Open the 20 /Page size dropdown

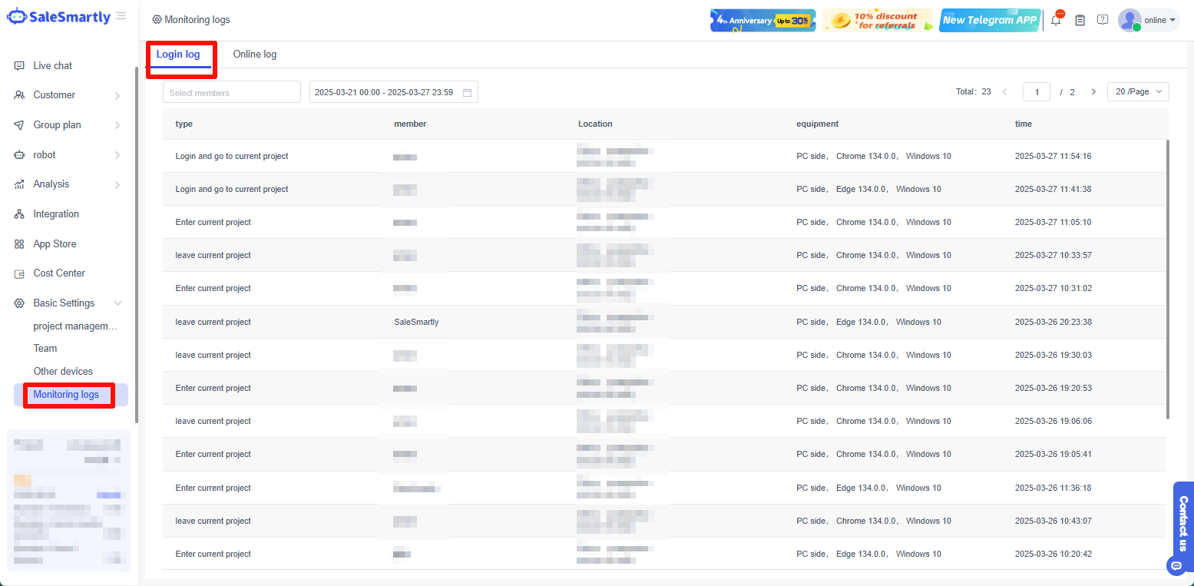(1137, 92)
